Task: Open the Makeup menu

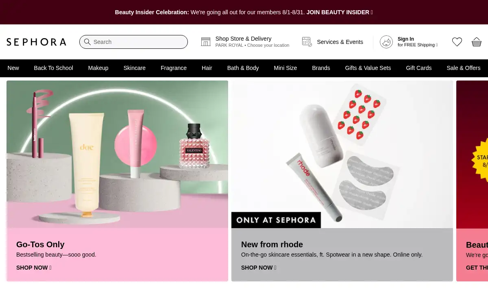Action: click(x=98, y=68)
